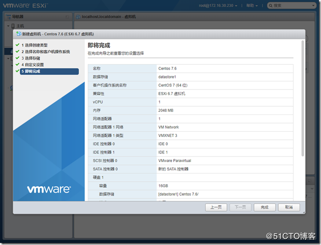321x245 pixels.
Task: Click the SCSI 控制器 0 row label
Action: click(105, 160)
